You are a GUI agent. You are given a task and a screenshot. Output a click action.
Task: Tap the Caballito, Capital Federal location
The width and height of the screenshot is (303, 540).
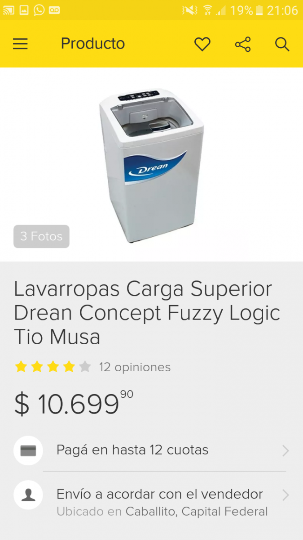point(197,512)
